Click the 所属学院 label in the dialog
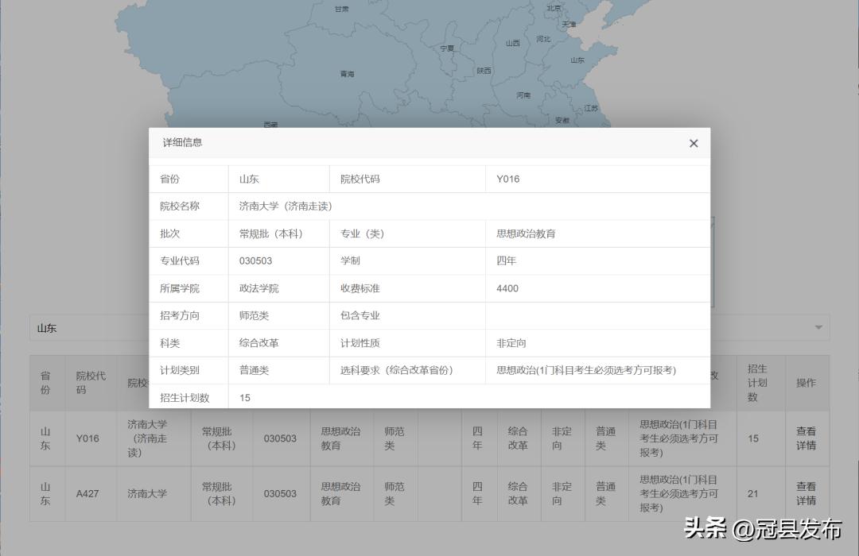 [x=180, y=288]
